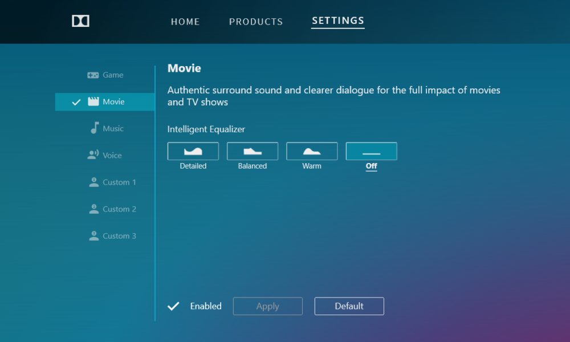570x342 pixels.
Task: Choose the Balanced equalizer curve
Action: pyautogui.click(x=252, y=151)
